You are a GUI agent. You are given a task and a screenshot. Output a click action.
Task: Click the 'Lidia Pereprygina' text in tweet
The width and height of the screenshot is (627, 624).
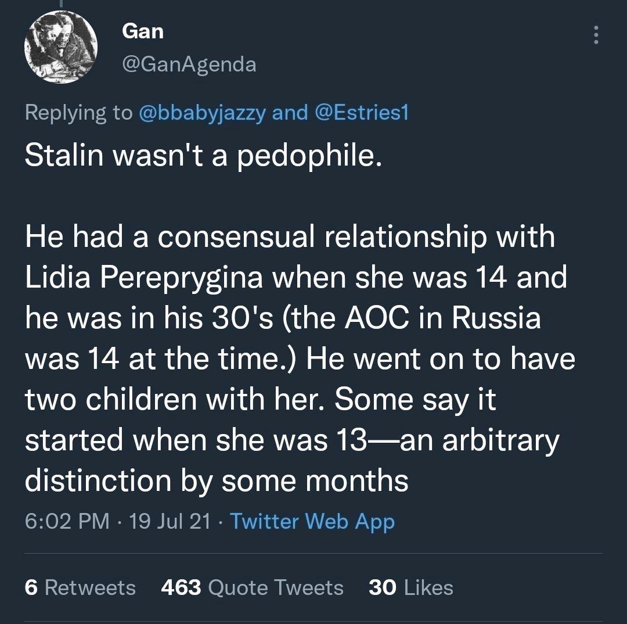(145, 278)
